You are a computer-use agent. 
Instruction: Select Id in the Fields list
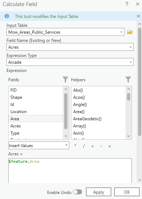point(35,105)
